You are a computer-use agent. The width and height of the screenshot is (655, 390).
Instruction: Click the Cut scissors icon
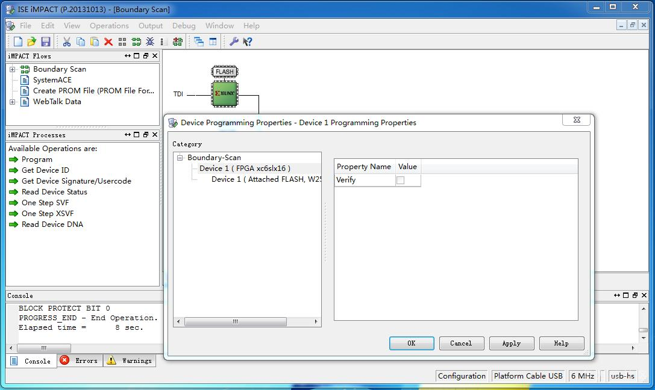(67, 42)
